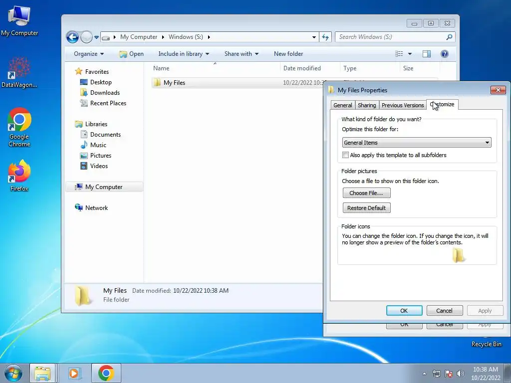Launch the DataWagon desktop shortcut
The width and height of the screenshot is (511, 383).
tap(19, 72)
